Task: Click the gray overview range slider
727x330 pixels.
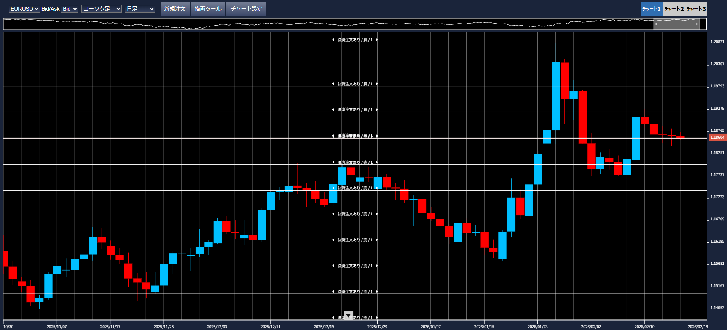Action: point(676,24)
